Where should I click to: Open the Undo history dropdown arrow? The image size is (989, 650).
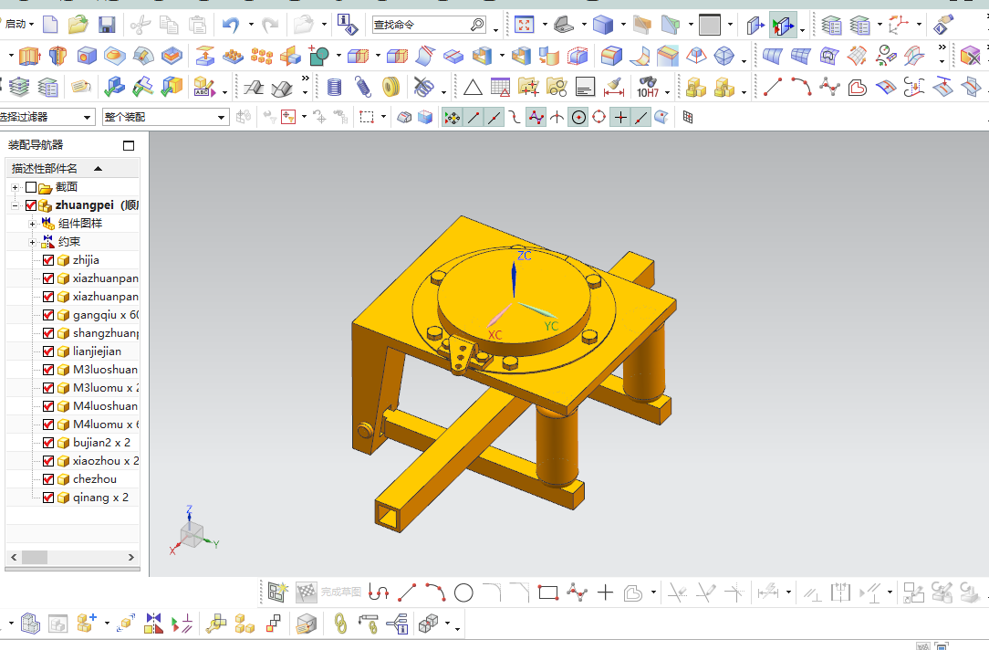coord(251,26)
